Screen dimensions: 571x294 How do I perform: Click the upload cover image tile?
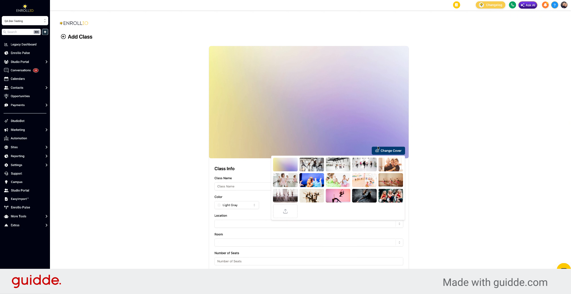point(285,211)
